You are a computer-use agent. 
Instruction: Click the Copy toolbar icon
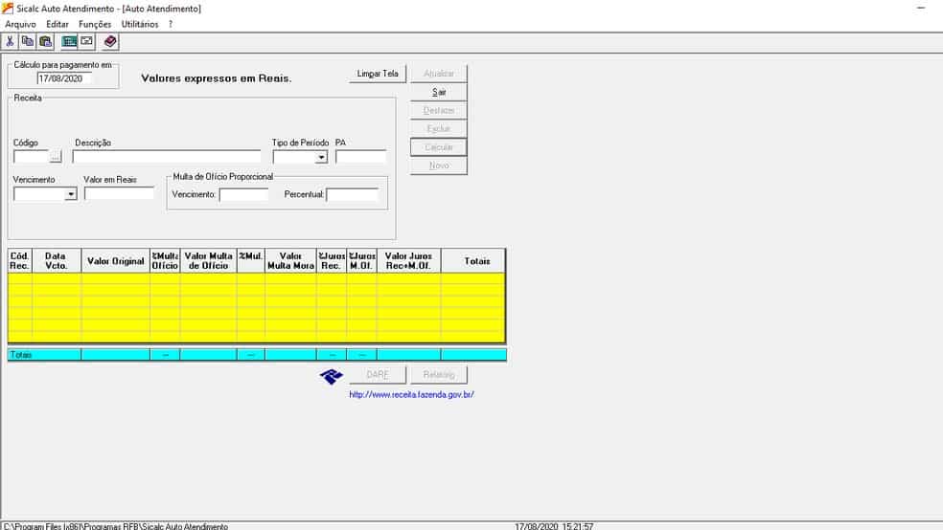[x=27, y=41]
